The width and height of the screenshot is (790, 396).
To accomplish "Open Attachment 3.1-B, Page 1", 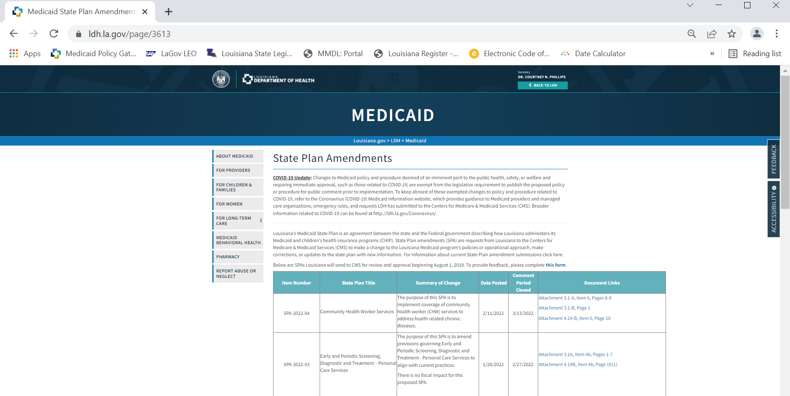I will 564,308.
